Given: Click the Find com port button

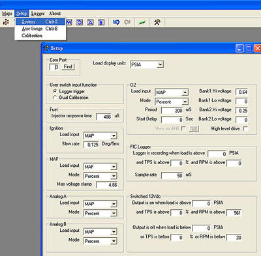Looking at the screenshot, I should pos(68,67).
